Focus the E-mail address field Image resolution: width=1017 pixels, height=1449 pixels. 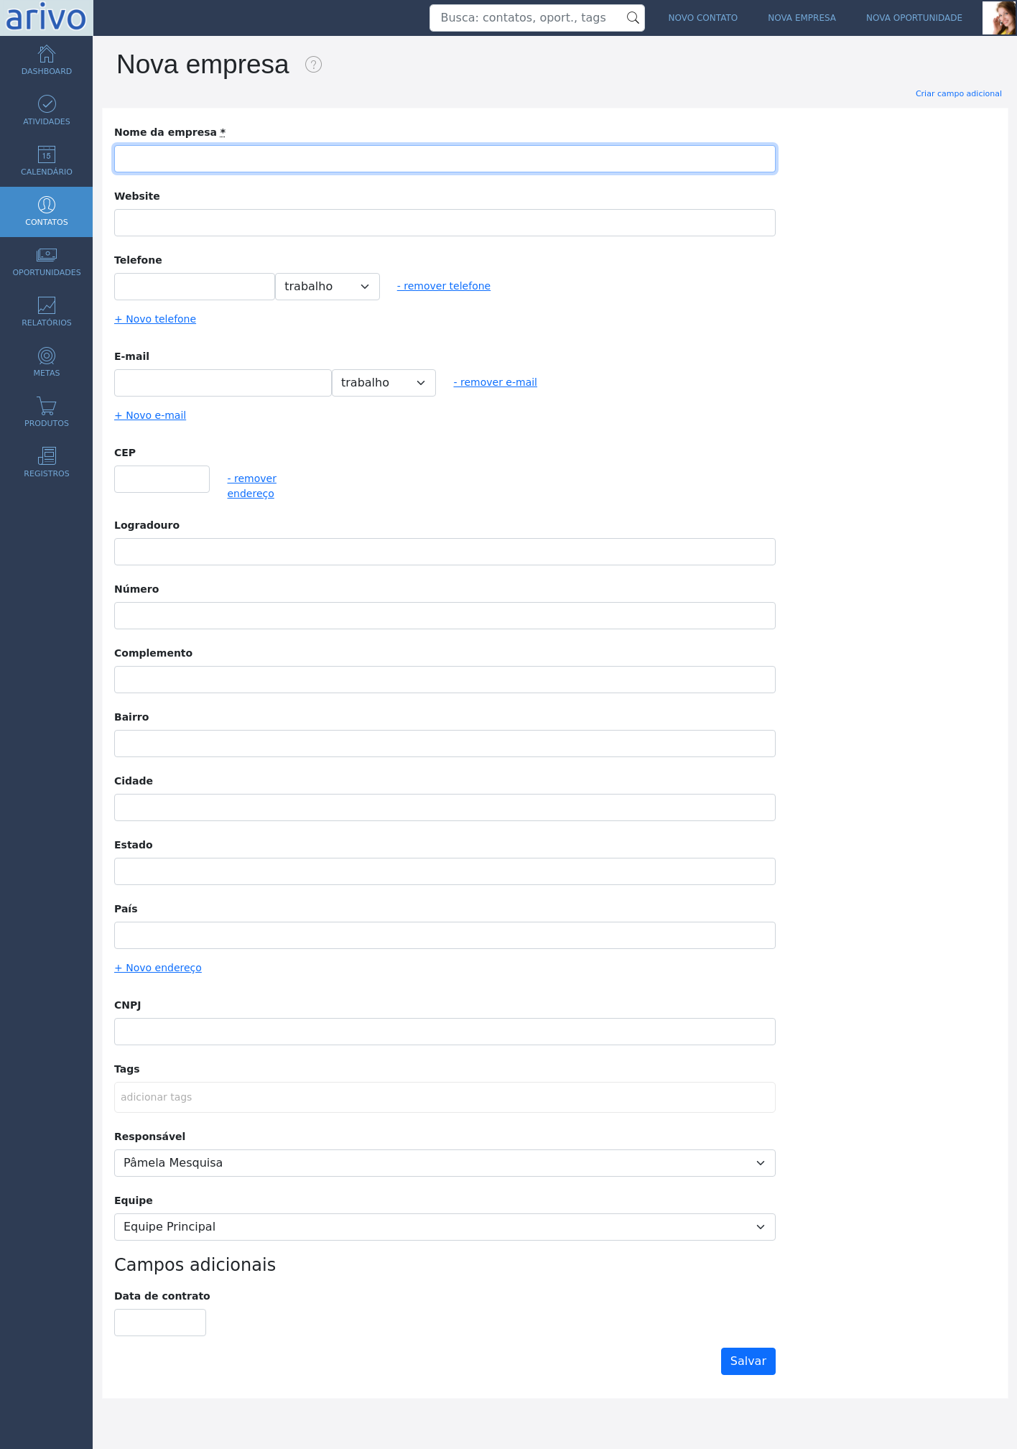point(223,383)
